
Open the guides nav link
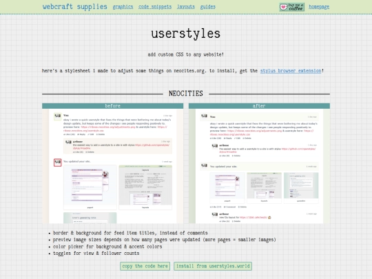pos(208,7)
